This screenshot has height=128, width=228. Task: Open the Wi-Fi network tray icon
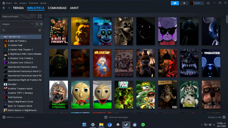214,125
